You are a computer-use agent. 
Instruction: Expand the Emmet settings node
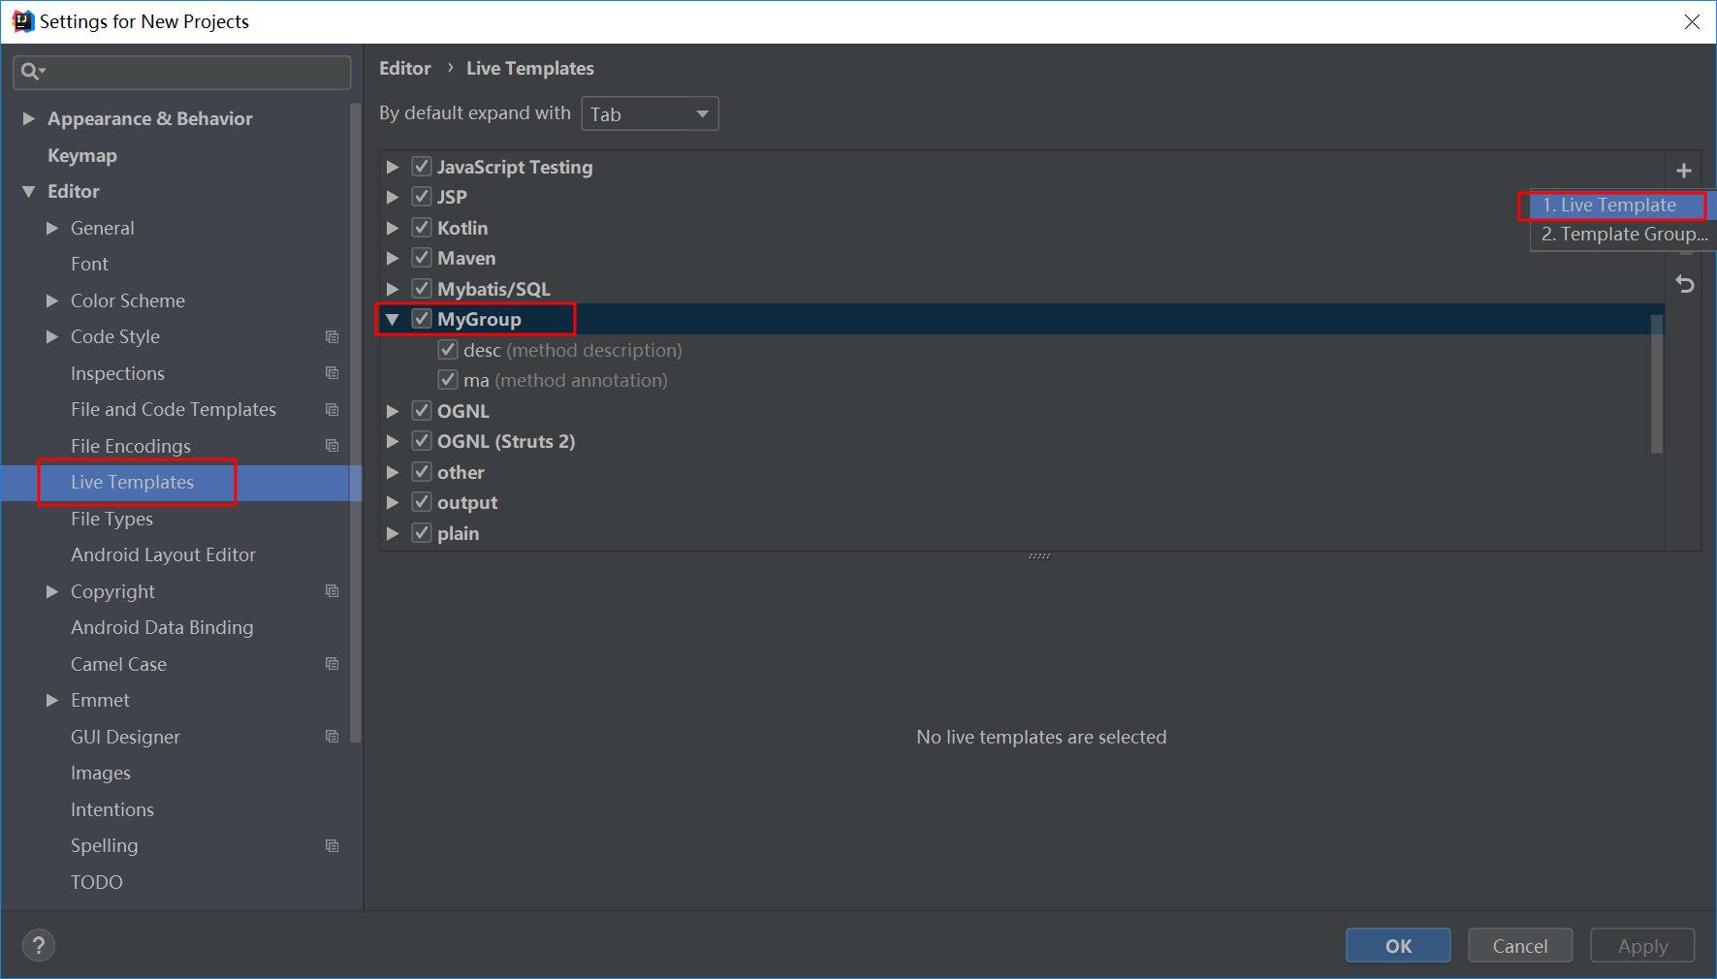pyautogui.click(x=52, y=700)
